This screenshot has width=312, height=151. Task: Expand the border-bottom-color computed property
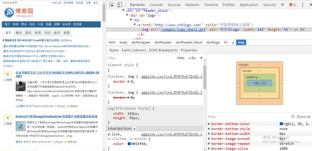coord(210,124)
